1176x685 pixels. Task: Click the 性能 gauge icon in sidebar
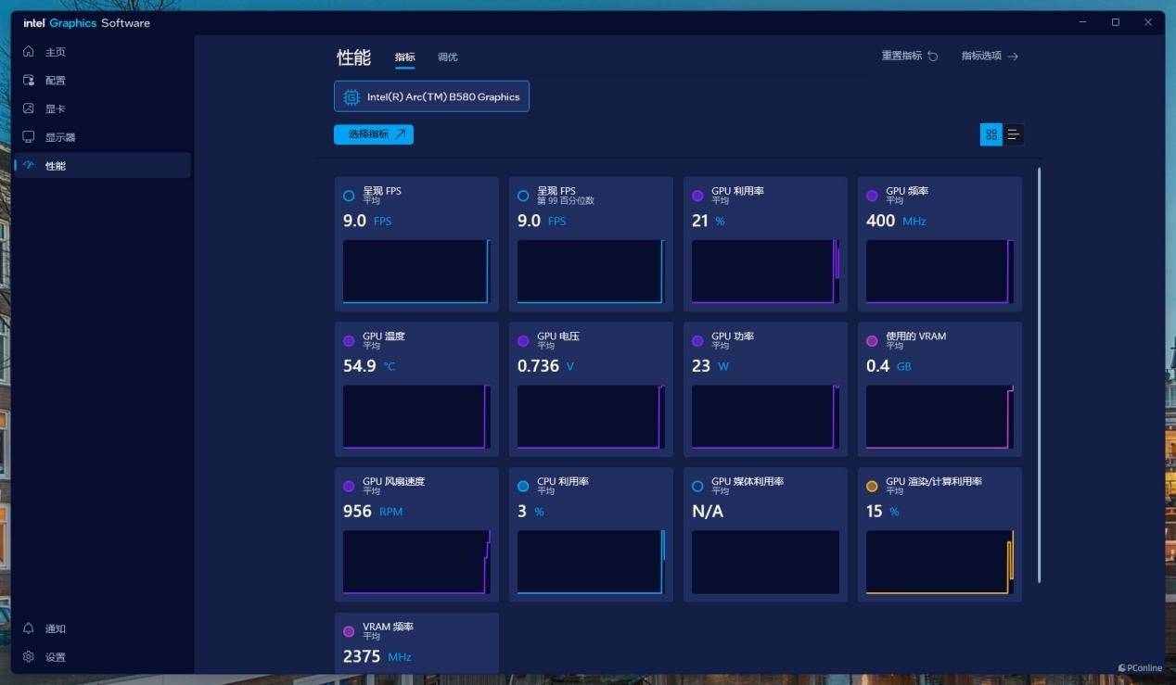29,166
